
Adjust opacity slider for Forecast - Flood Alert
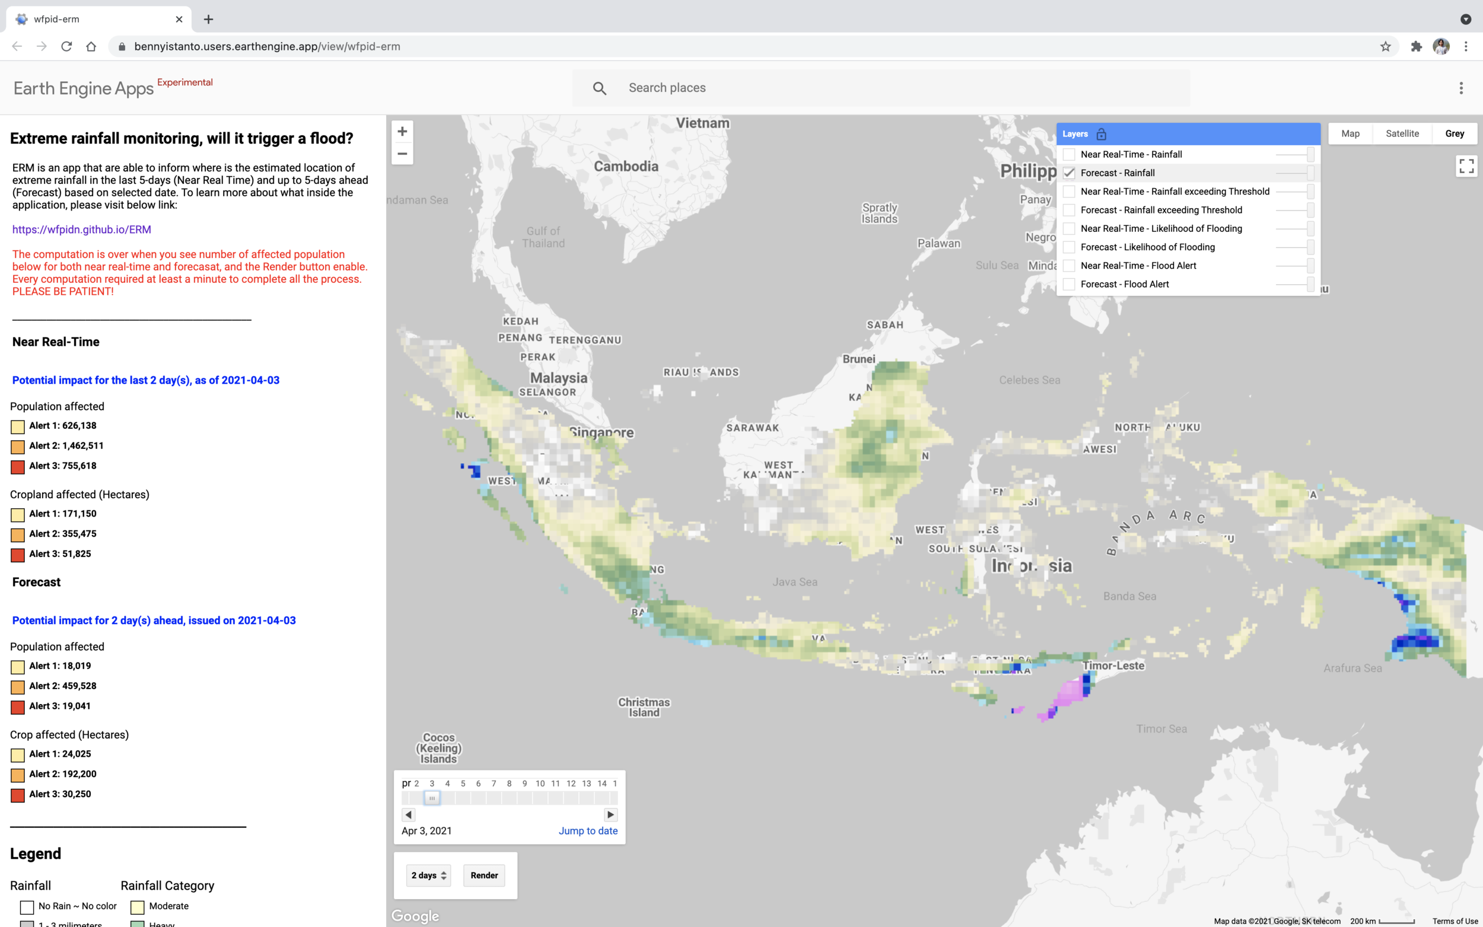[x=1295, y=285]
